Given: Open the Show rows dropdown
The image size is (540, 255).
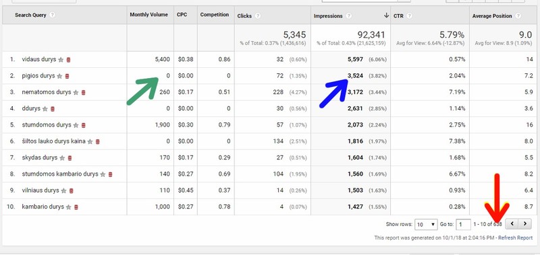Looking at the screenshot, I should click(x=426, y=225).
